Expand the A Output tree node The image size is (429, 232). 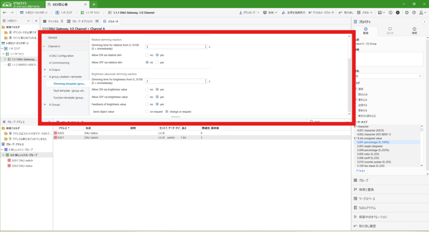click(x=45, y=70)
